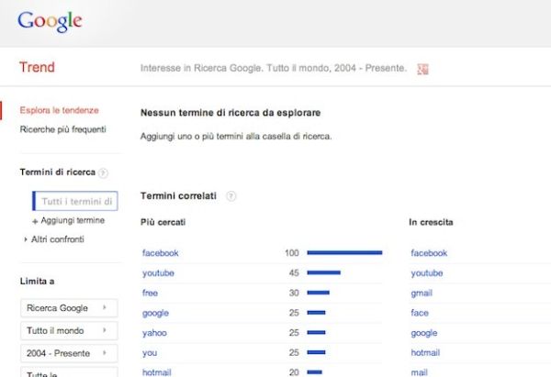Viewport: 551px width, 377px height.
Task: Click the Google+ share icon
Action: pyautogui.click(x=423, y=69)
